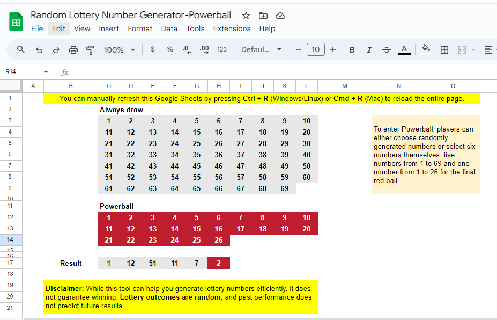Star this spreadsheet document
The image size is (497, 320).
coord(246,16)
